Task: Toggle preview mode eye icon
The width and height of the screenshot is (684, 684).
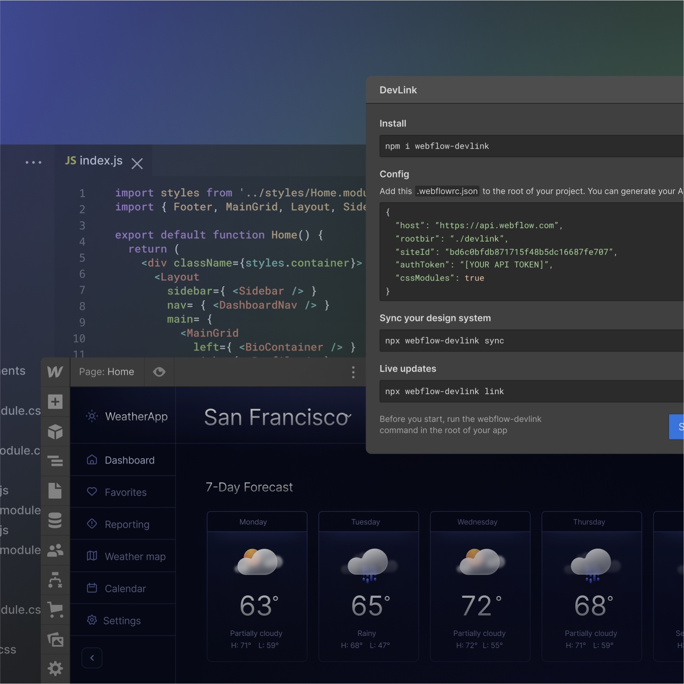Action: tap(159, 372)
